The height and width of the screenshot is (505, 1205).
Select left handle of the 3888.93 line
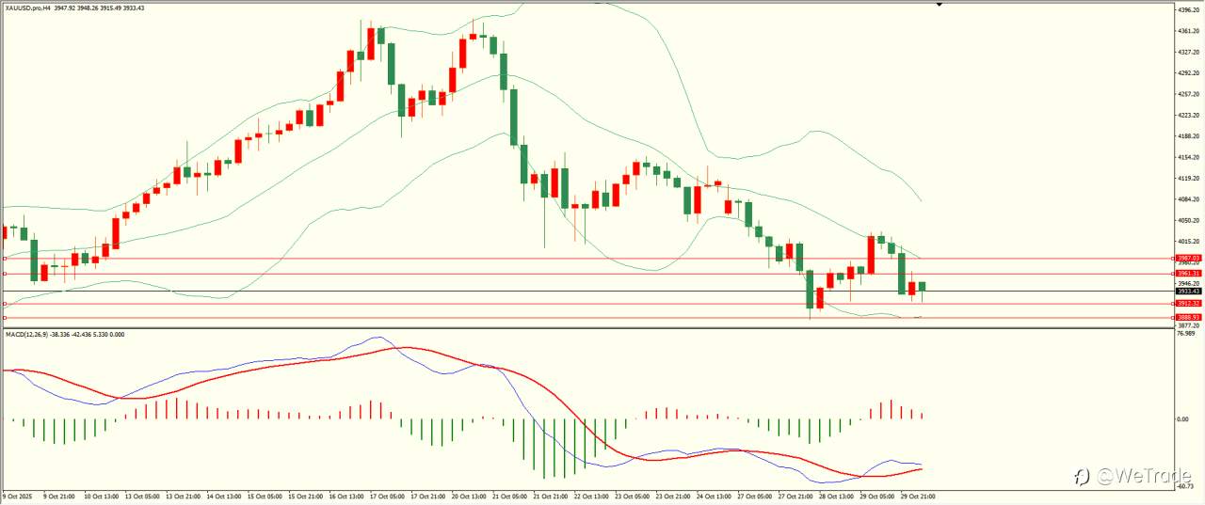(5, 318)
